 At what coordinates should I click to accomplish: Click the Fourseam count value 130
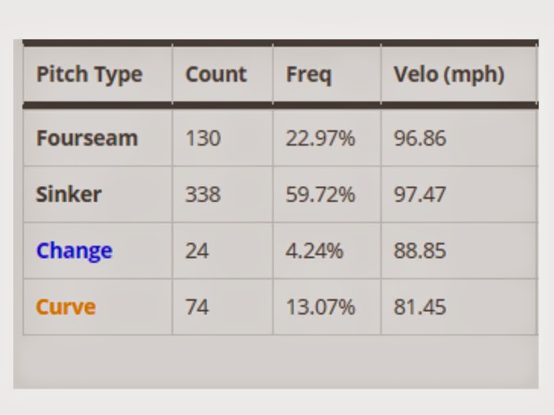(203, 138)
